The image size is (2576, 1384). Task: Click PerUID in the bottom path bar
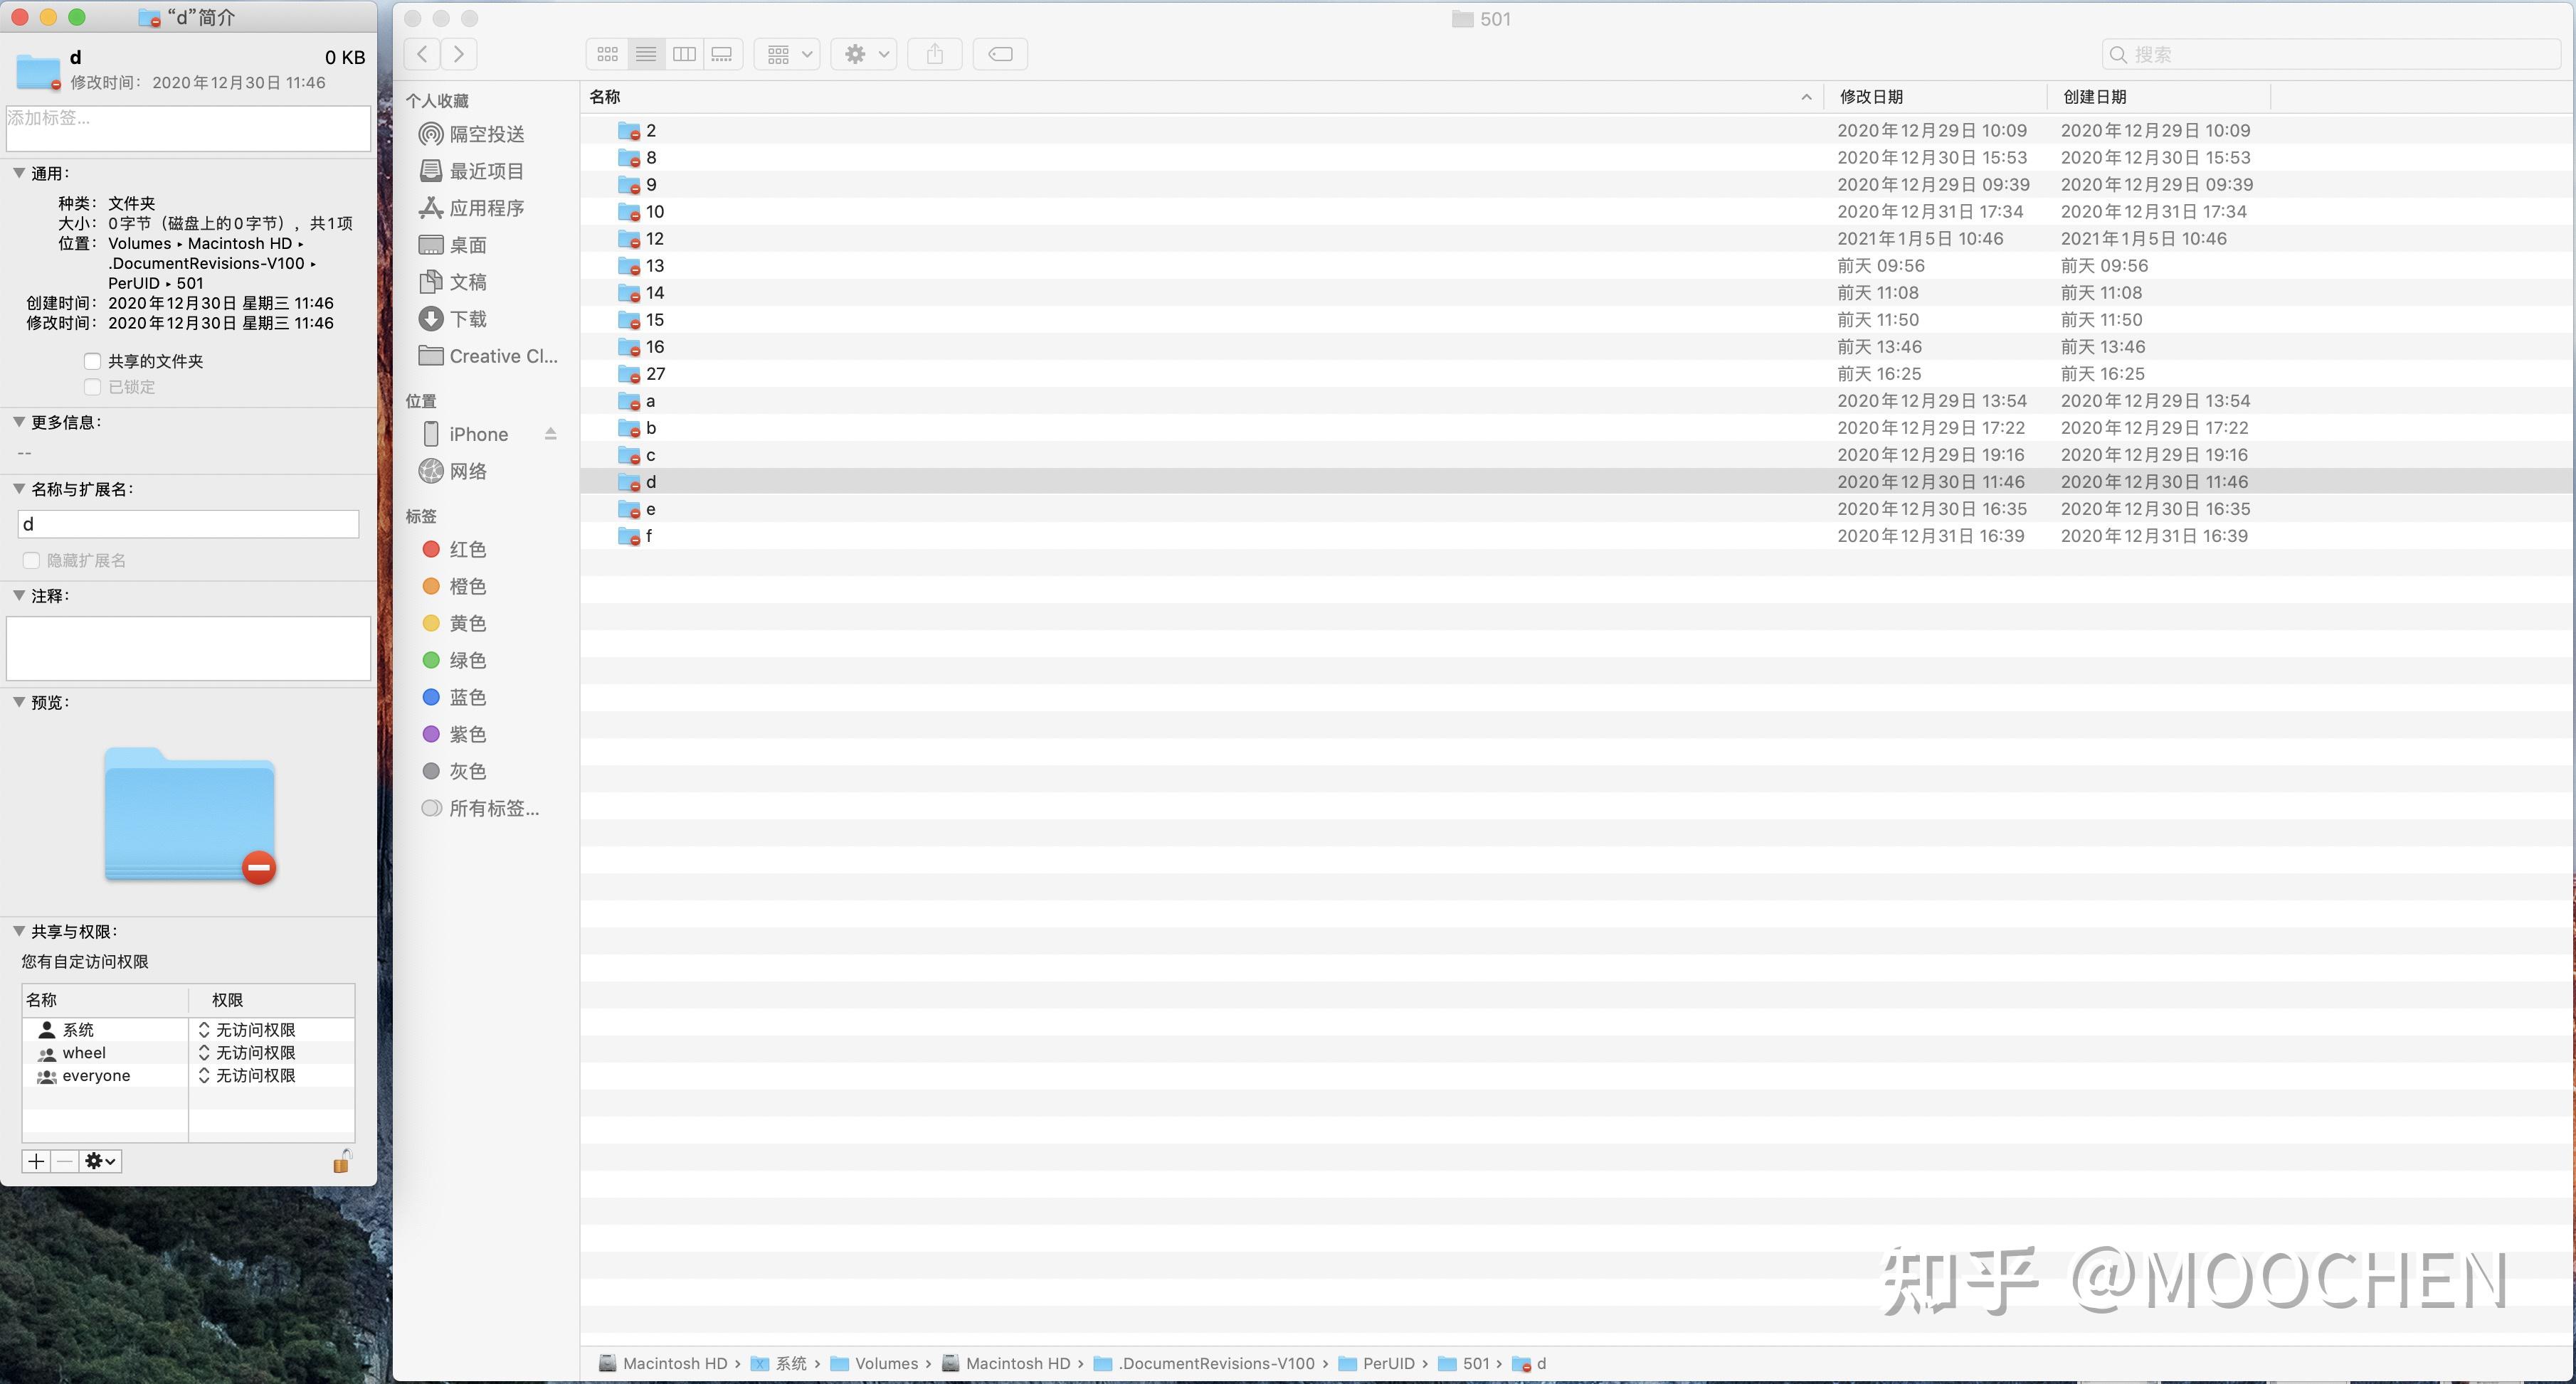[1388, 1363]
